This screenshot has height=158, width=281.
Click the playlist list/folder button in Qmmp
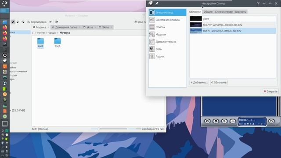pyautogui.click(x=271, y=121)
